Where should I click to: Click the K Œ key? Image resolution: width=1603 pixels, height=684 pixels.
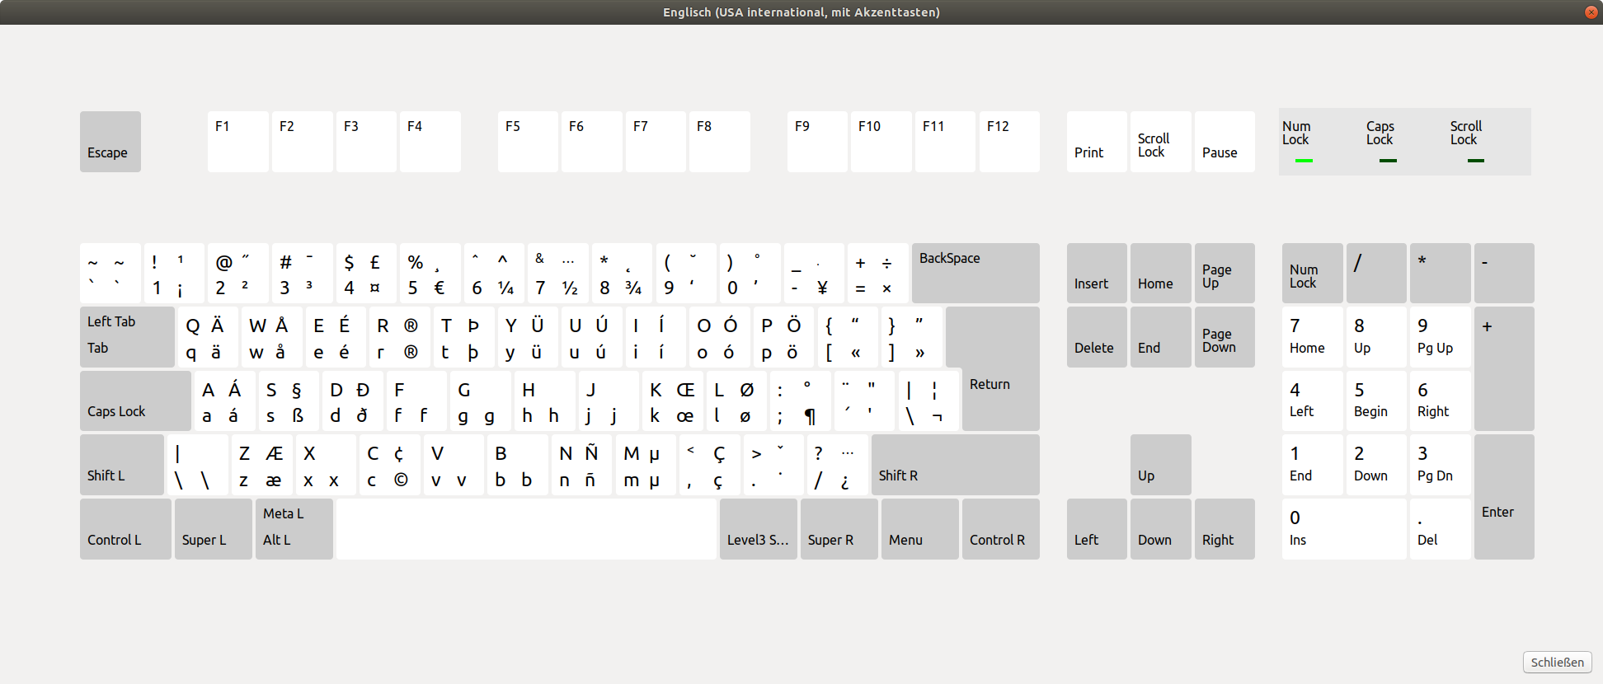(673, 401)
